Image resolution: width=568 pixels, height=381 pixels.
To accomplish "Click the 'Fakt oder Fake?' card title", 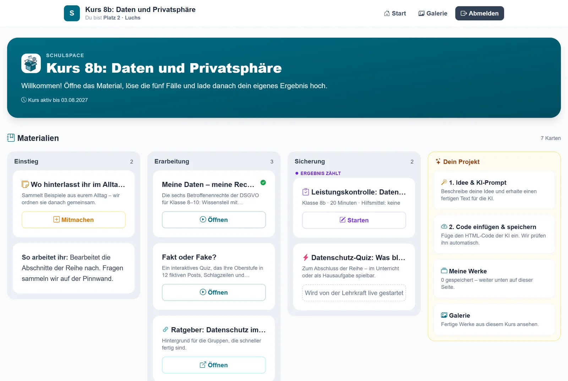I will click(x=189, y=257).
